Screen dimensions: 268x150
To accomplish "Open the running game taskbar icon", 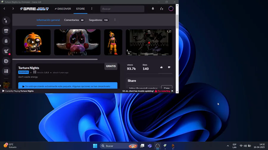I will coord(173,146).
